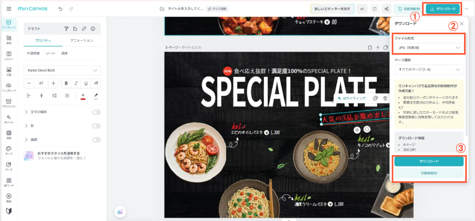Toggle the text outline switch
Viewport: 475px width, 221px height.
pyautogui.click(x=96, y=112)
